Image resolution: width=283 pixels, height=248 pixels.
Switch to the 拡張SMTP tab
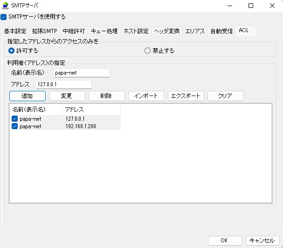point(45,31)
